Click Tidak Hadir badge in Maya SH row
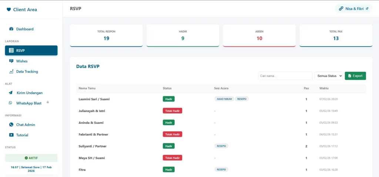Image resolution: width=379 pixels, height=177 pixels. click(x=172, y=158)
